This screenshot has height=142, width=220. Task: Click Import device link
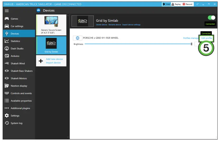tap(53, 63)
